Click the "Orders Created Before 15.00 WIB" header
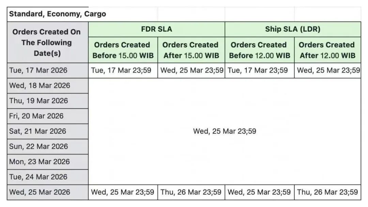The image size is (368, 207). click(123, 50)
